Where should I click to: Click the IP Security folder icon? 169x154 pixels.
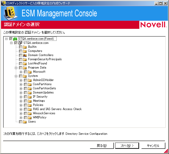point(30,97)
